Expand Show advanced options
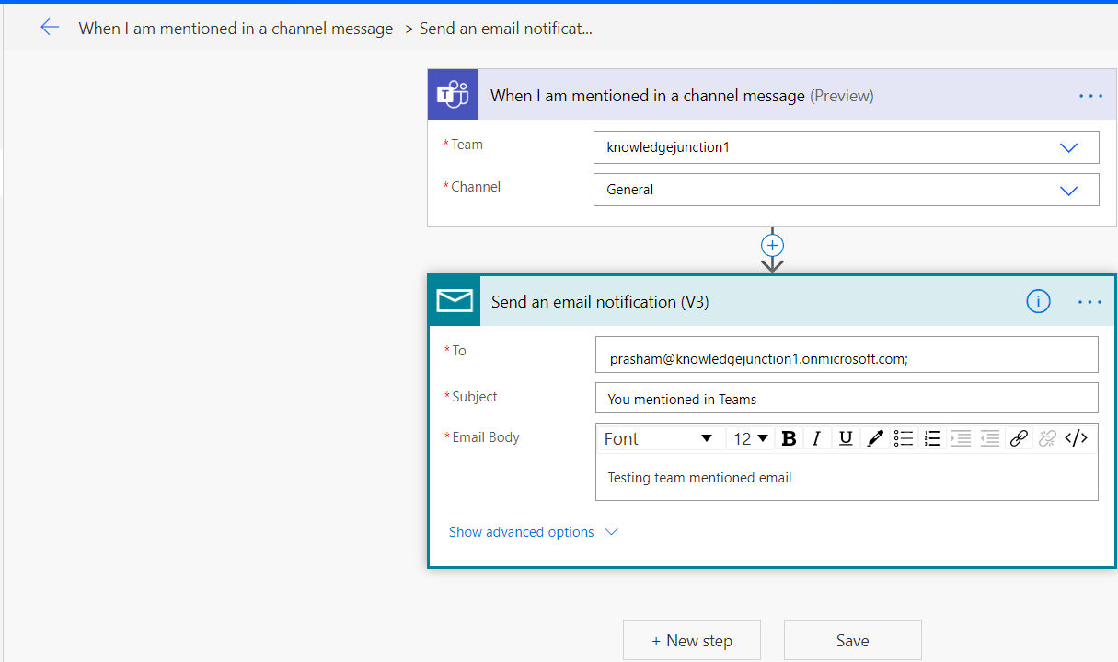Viewport: 1118px width, 662px height. coord(534,532)
